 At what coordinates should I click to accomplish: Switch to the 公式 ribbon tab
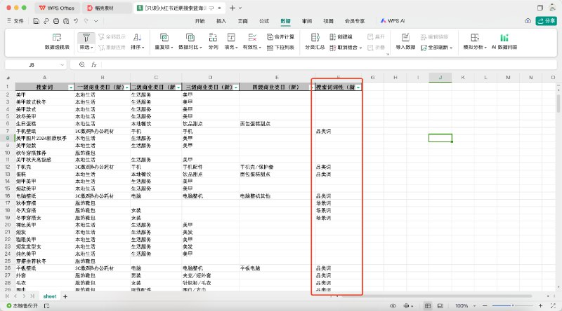point(264,21)
